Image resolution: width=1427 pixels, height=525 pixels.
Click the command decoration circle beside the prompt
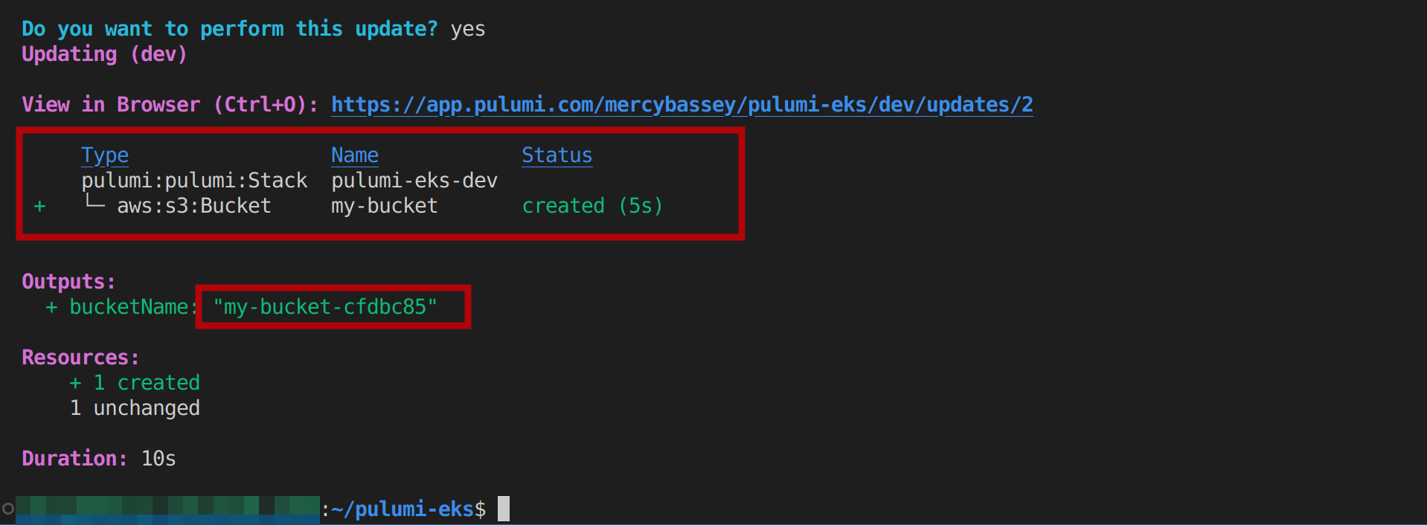tap(8, 509)
